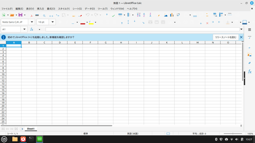This screenshot has width=255, height=143.
Task: Open the ツール(T) menu
Action: [102, 9]
